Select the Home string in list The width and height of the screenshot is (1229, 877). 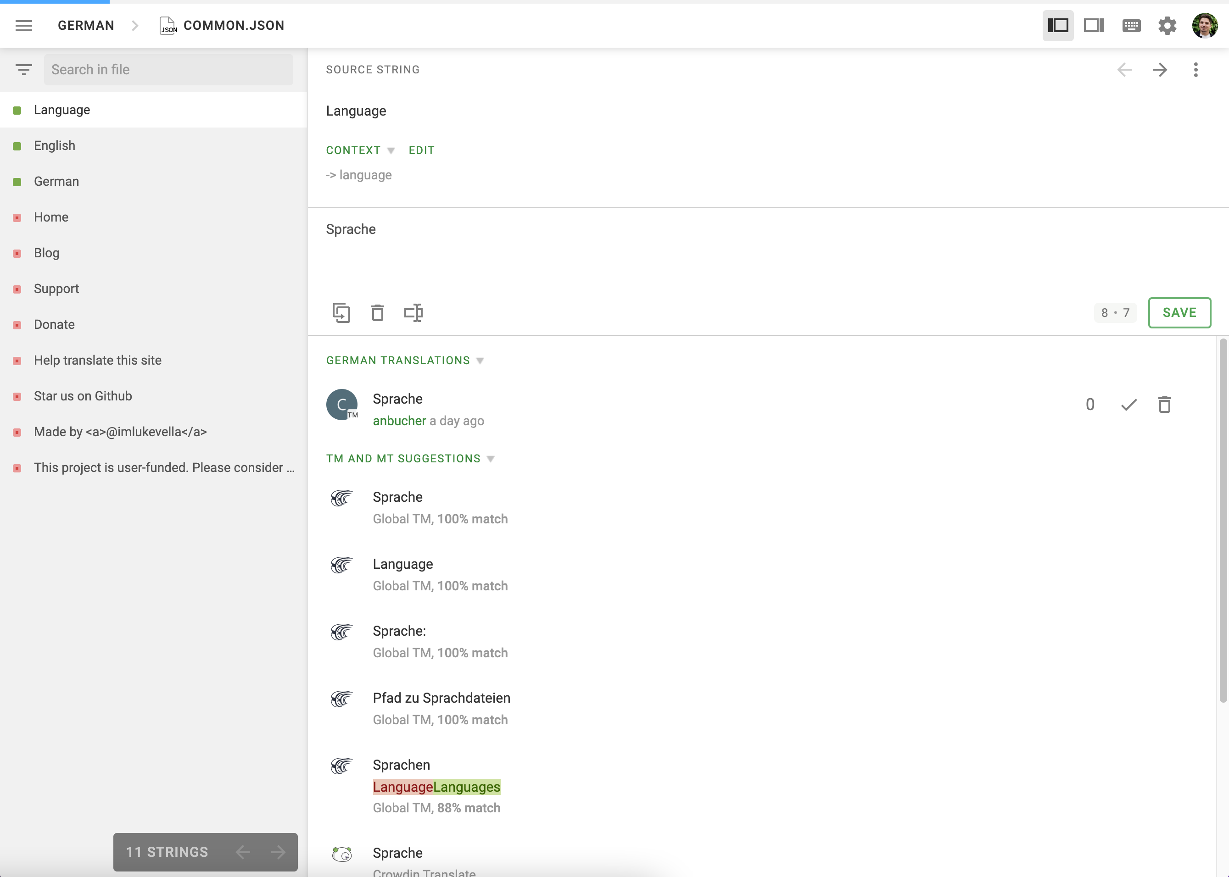(x=153, y=217)
